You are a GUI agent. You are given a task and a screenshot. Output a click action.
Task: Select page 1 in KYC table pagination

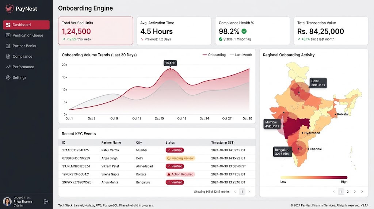click(242, 191)
